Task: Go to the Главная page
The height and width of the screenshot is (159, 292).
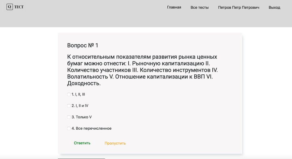Action: pyautogui.click(x=174, y=7)
